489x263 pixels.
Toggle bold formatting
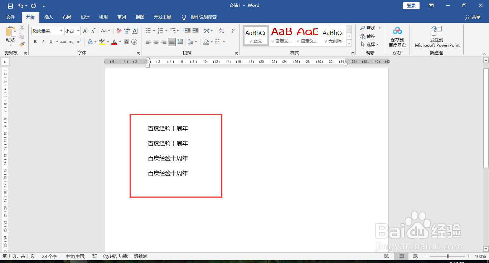35,42
